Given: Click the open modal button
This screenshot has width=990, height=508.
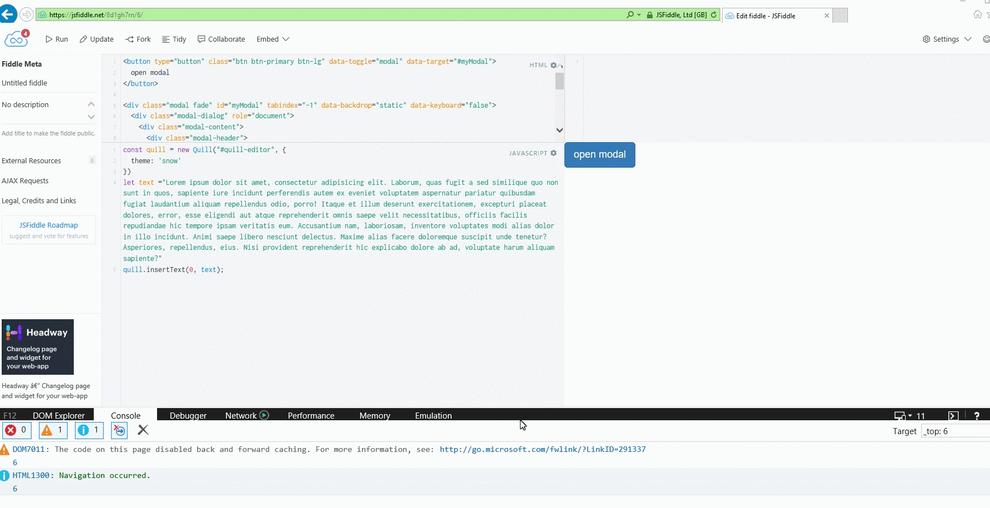Looking at the screenshot, I should 599,155.
